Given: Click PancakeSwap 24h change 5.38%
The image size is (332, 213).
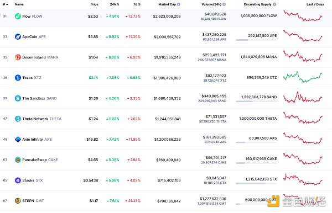Looking at the screenshot, I should click(x=112, y=160).
